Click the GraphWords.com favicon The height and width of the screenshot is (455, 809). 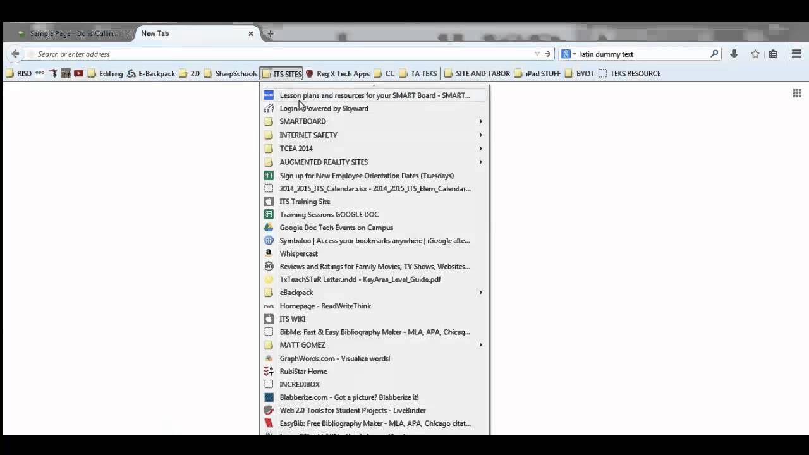click(x=269, y=358)
